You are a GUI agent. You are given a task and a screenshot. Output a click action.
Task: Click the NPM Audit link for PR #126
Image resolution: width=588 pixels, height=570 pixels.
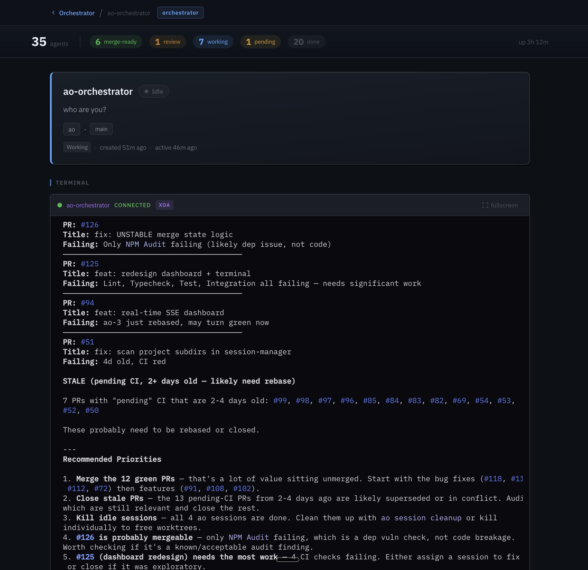[x=146, y=244]
